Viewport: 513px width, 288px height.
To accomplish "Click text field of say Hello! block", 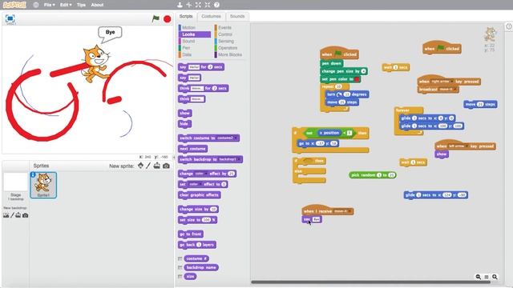I will coord(194,78).
